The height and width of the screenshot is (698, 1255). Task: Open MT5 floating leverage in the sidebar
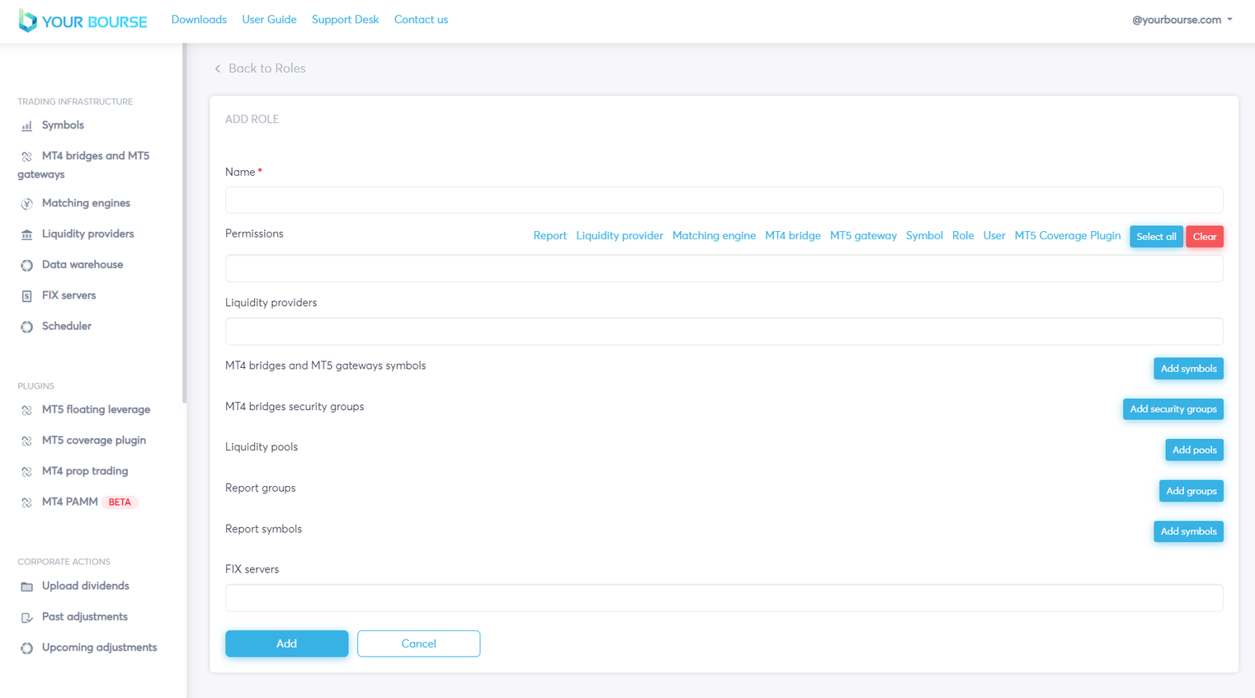pos(96,409)
